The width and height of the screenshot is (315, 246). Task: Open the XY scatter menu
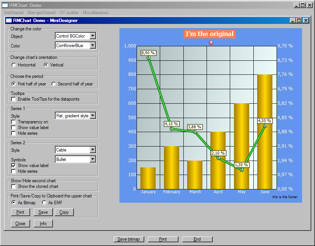69,13
